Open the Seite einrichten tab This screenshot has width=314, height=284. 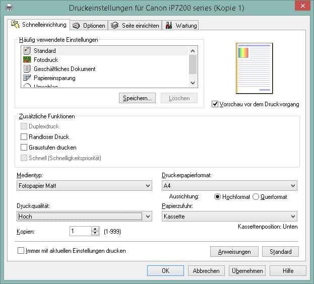pos(135,26)
